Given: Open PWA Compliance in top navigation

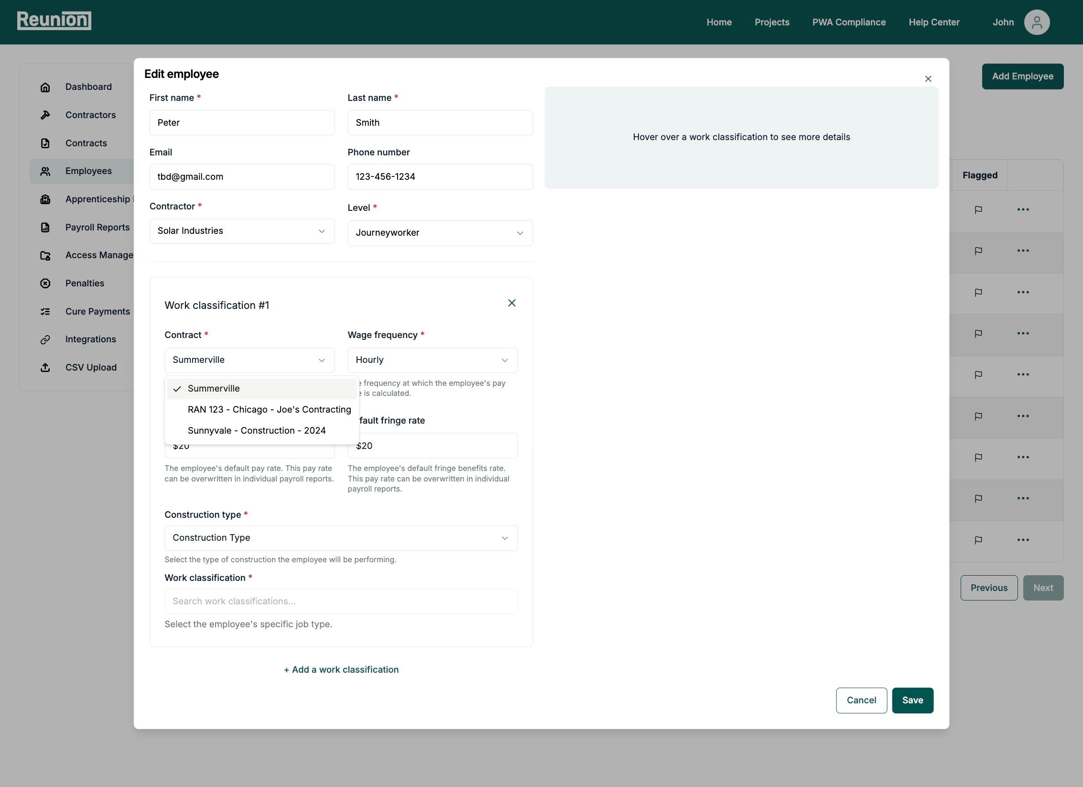Looking at the screenshot, I should tap(848, 22).
